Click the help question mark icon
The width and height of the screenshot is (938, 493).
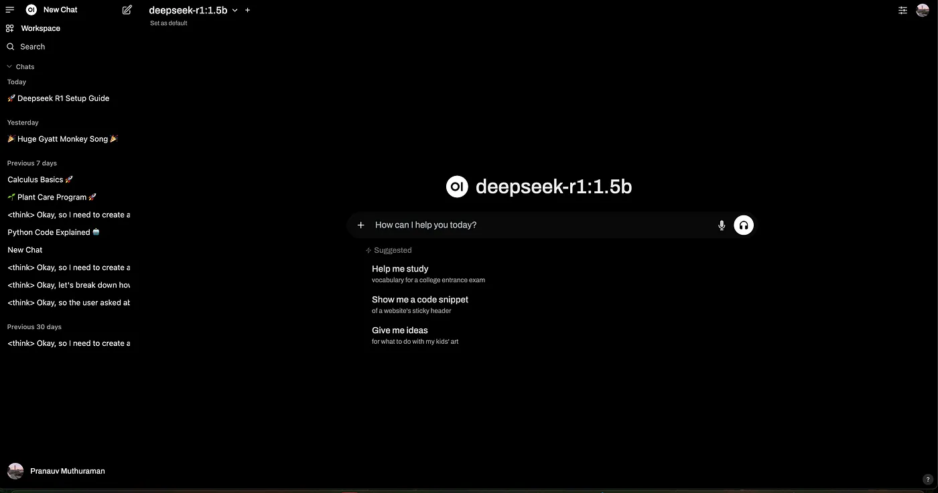coord(927,480)
